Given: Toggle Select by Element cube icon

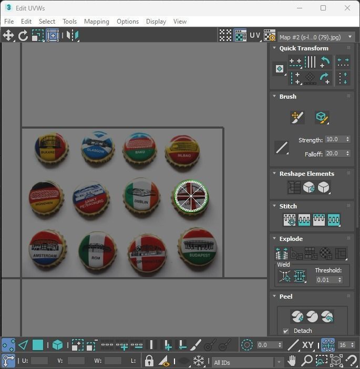Looking at the screenshot, I should coord(57,345).
